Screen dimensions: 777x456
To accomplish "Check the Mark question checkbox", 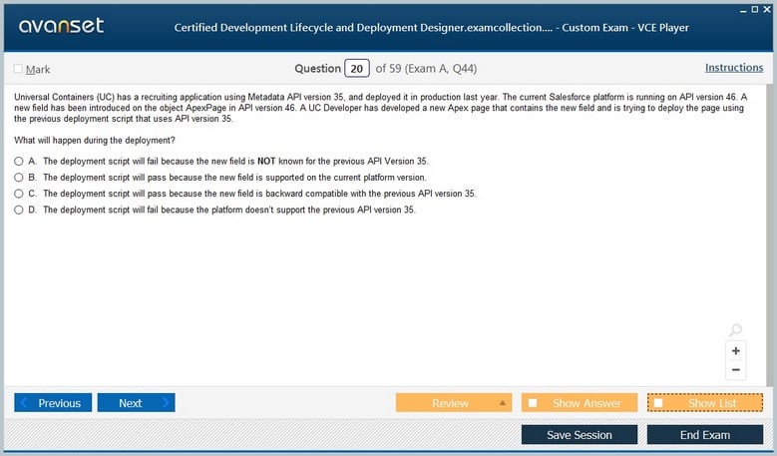I will 18,69.
